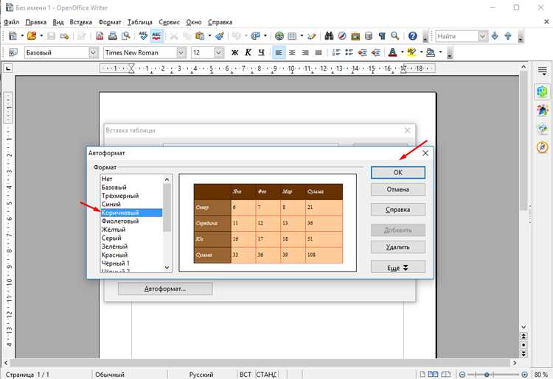Open the Таблица menu
Screen dimensions: 553x379
point(139,22)
